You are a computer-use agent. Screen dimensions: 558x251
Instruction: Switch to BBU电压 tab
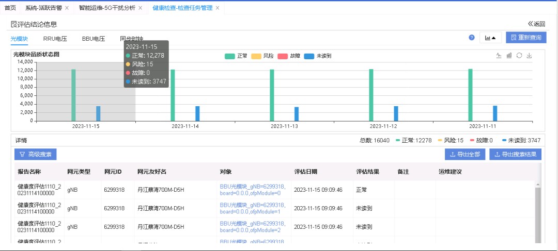(x=94, y=39)
